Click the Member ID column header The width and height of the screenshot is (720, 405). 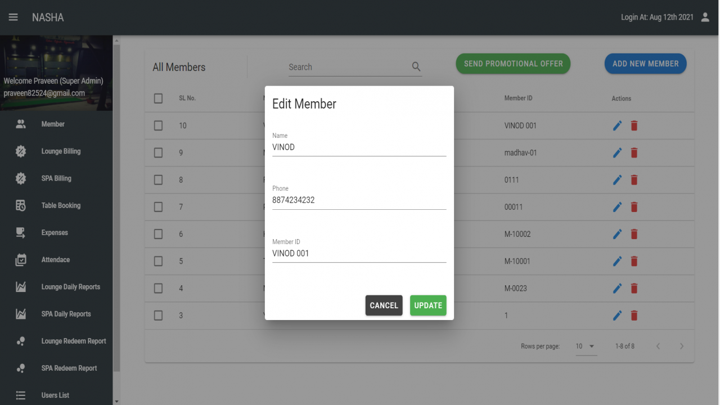[518, 98]
